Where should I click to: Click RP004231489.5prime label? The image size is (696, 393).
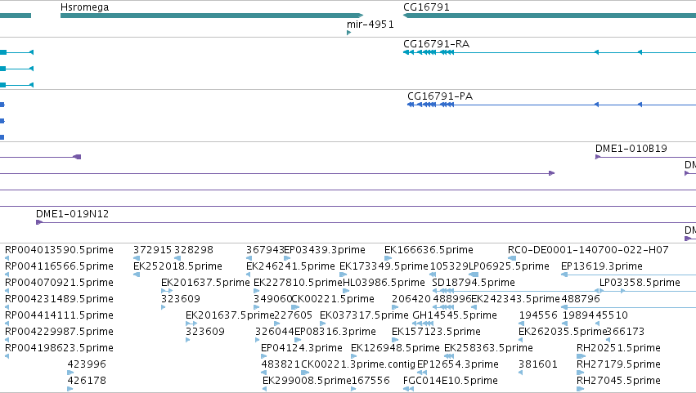point(59,299)
